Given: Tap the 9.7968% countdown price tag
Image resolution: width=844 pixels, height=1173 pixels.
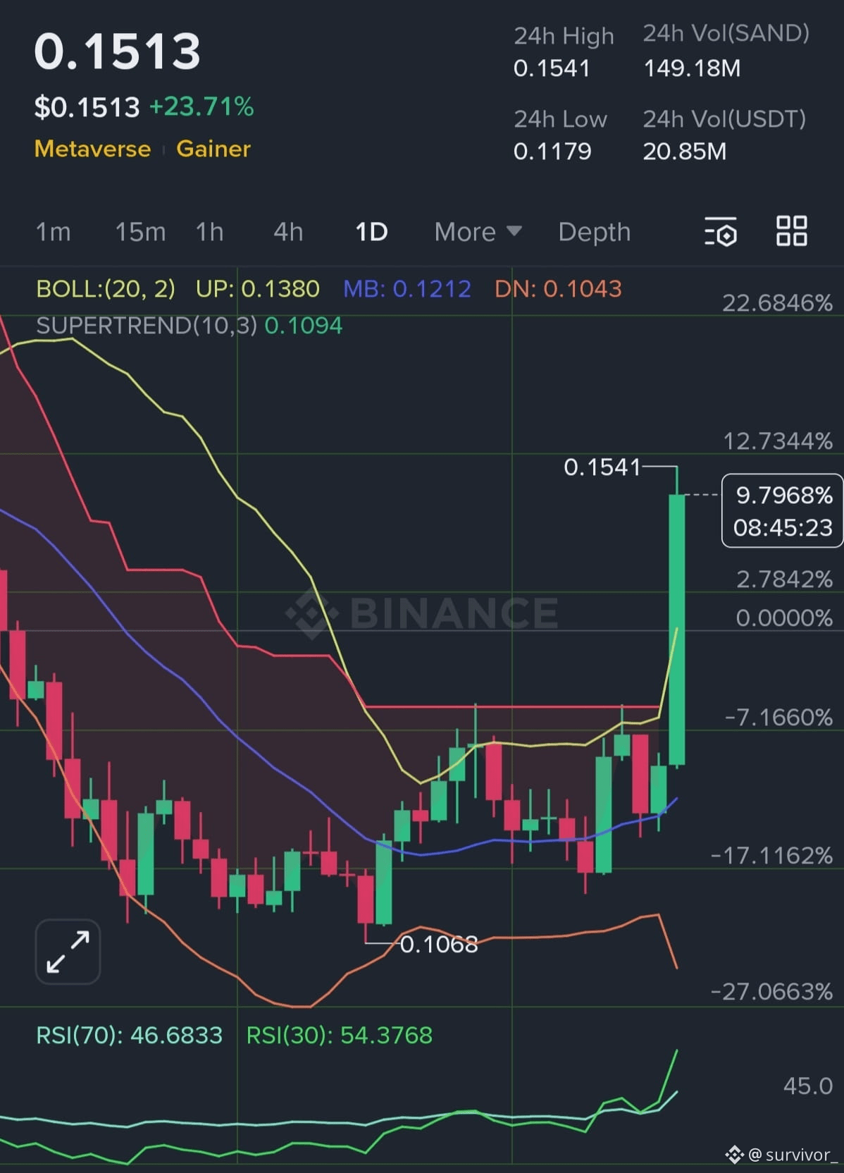Looking at the screenshot, I should tap(782, 511).
